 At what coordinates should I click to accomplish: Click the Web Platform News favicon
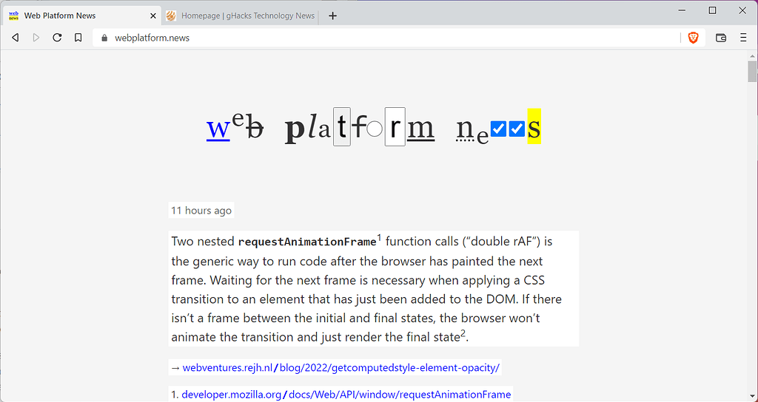pos(13,16)
